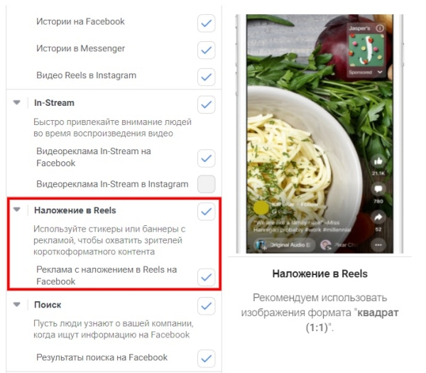Select the Истории в Messenger placement row
This screenshot has width=426, height=373.
coord(114,48)
